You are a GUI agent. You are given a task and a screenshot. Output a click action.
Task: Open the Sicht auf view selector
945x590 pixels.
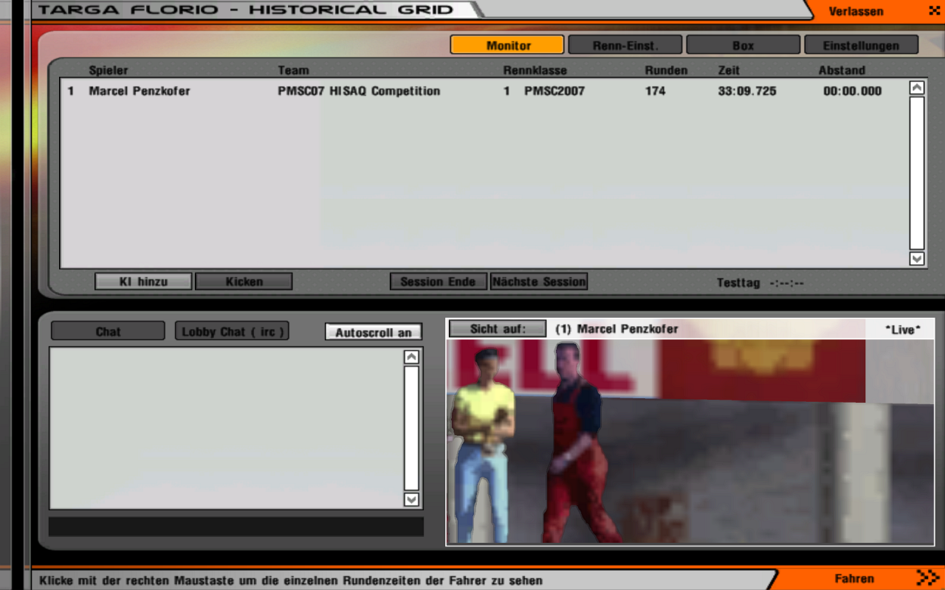(498, 329)
